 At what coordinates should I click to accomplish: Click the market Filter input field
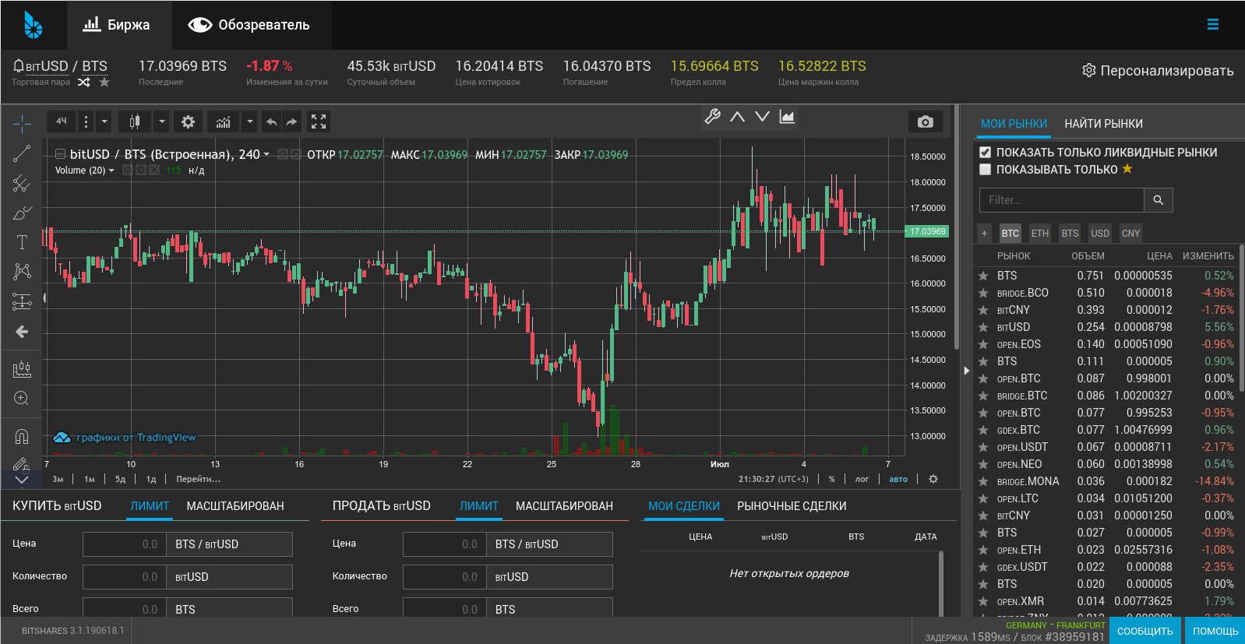point(1061,200)
